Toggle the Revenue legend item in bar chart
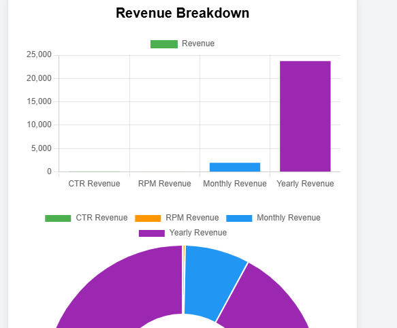397x328 pixels. [182, 44]
